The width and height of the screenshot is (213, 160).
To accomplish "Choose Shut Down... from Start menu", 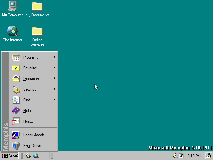I will (x=33, y=146).
